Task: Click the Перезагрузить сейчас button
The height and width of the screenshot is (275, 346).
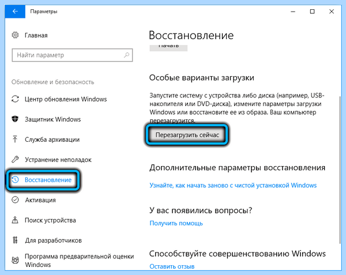Action: click(187, 135)
